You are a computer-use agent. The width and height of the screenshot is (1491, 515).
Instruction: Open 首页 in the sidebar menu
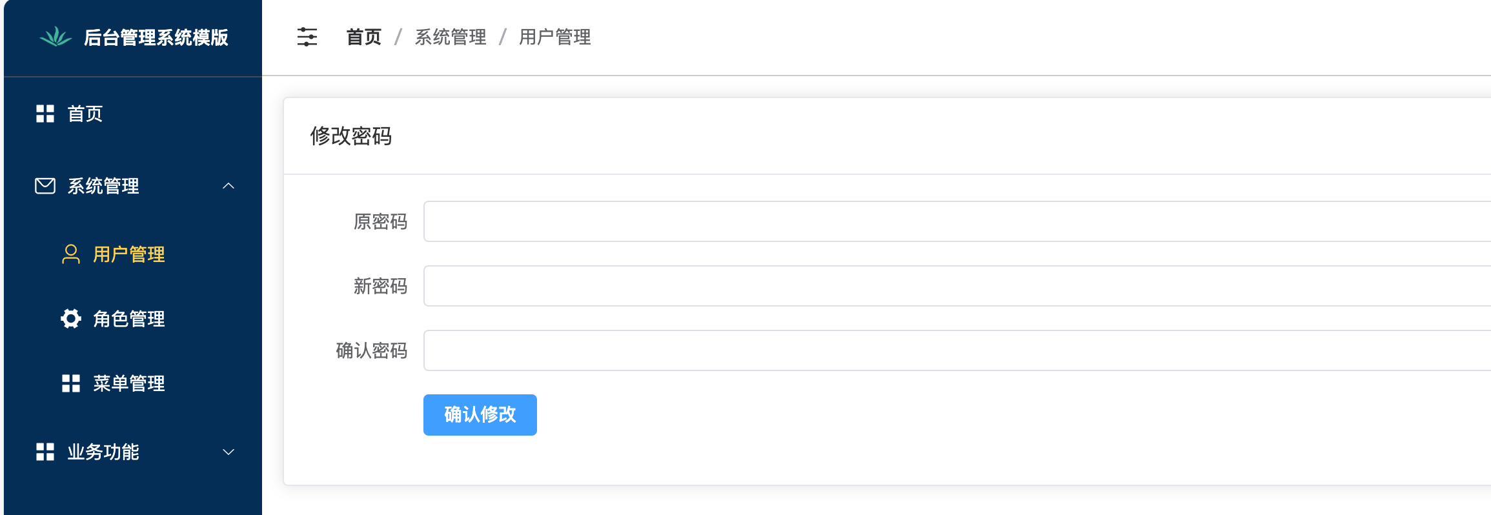[85, 114]
